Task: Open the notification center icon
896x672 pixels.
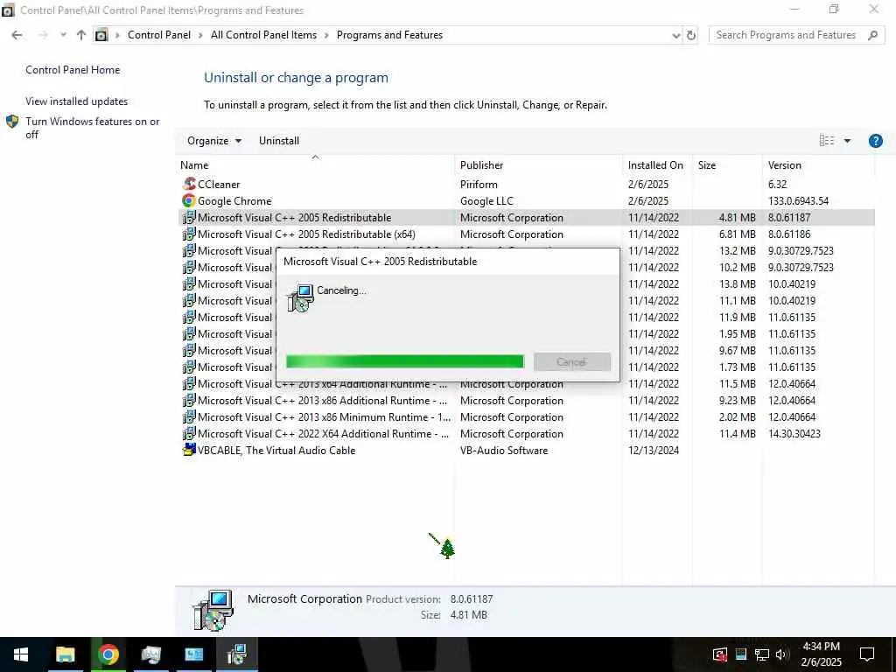Action: pos(867,654)
